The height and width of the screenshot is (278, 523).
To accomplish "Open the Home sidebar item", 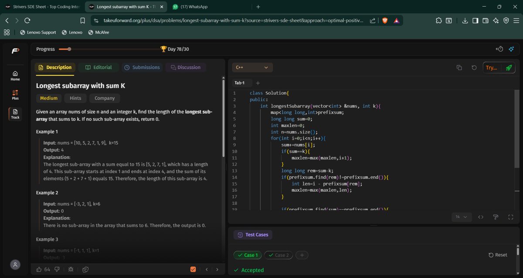I will click(15, 76).
